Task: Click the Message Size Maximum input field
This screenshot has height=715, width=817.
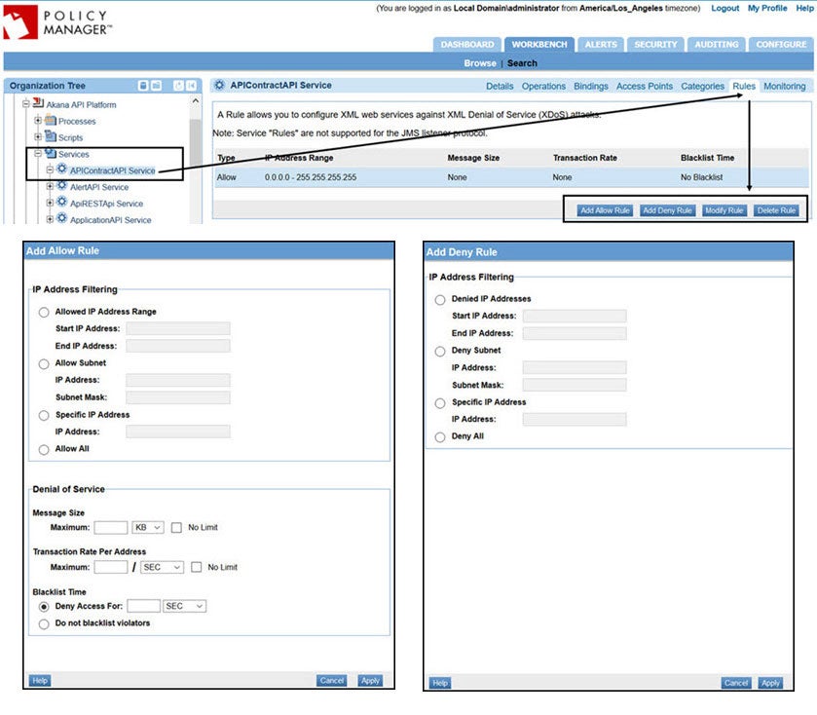Action: 110,527
